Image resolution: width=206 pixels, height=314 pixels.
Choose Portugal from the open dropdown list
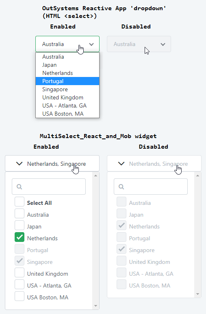pyautogui.click(x=67, y=81)
